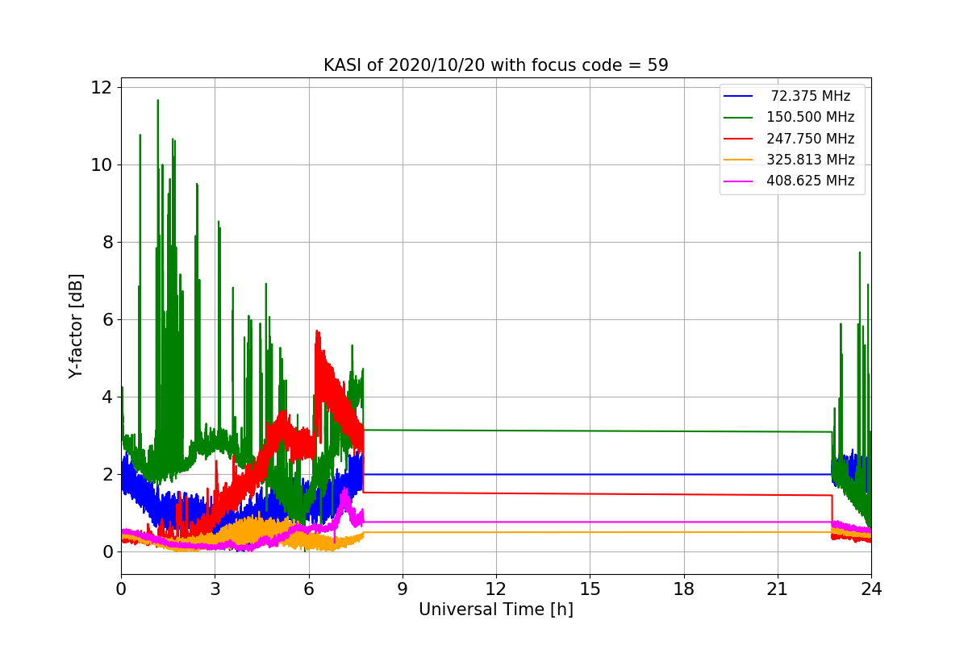Click the orange legend line swatch
968x645 pixels.
point(739,160)
